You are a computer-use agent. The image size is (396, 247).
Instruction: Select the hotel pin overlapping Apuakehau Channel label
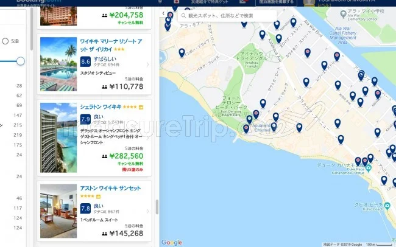click(x=274, y=127)
